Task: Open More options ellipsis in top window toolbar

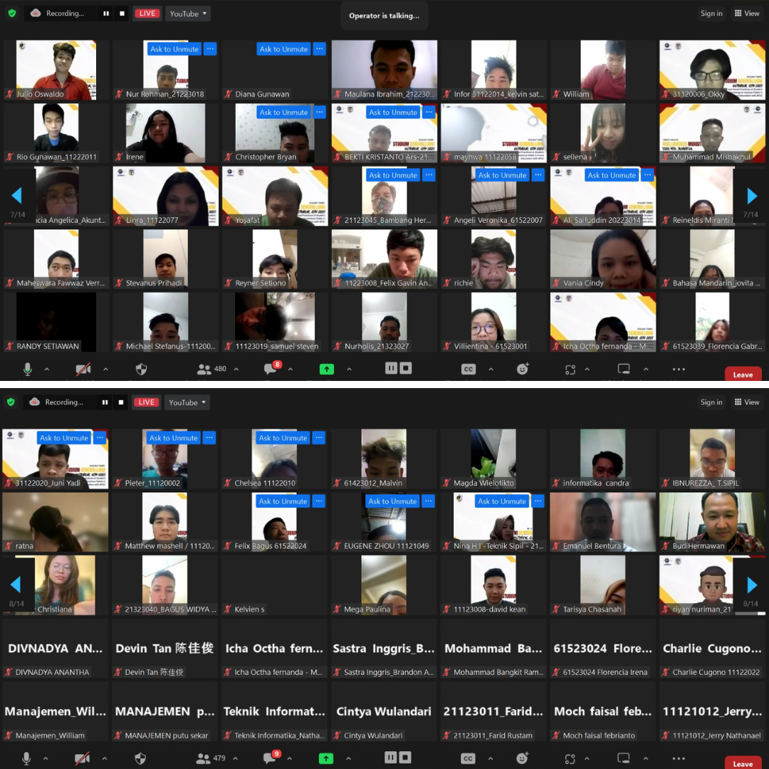Action: (679, 369)
